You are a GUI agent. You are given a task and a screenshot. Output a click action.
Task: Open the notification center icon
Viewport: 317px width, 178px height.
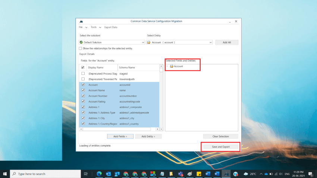click(311, 174)
